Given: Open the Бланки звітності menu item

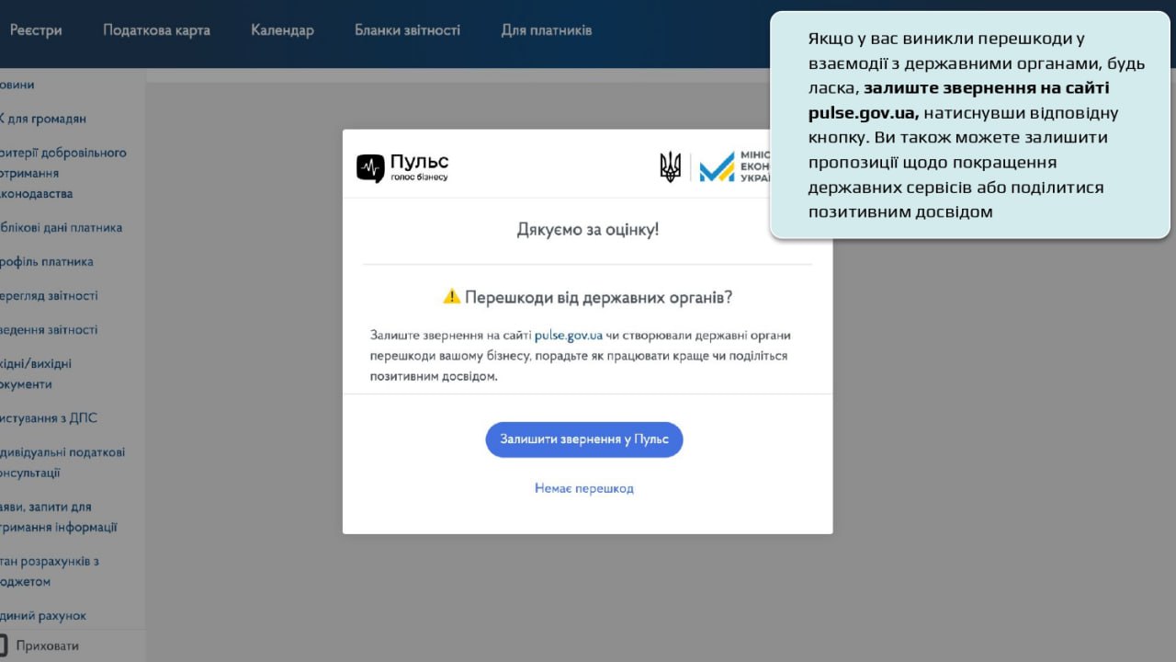Looking at the screenshot, I should (407, 30).
